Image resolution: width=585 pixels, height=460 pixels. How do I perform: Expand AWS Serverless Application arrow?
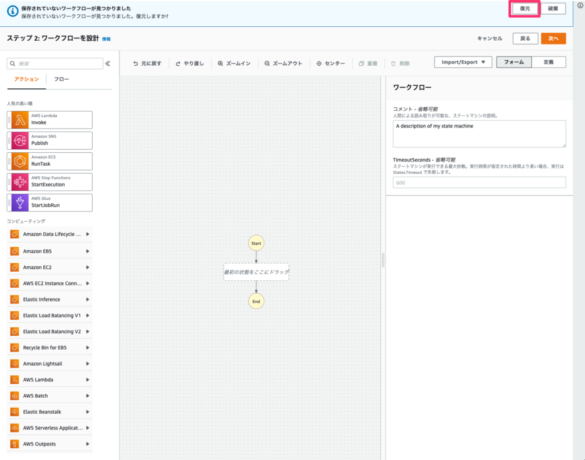click(88, 428)
